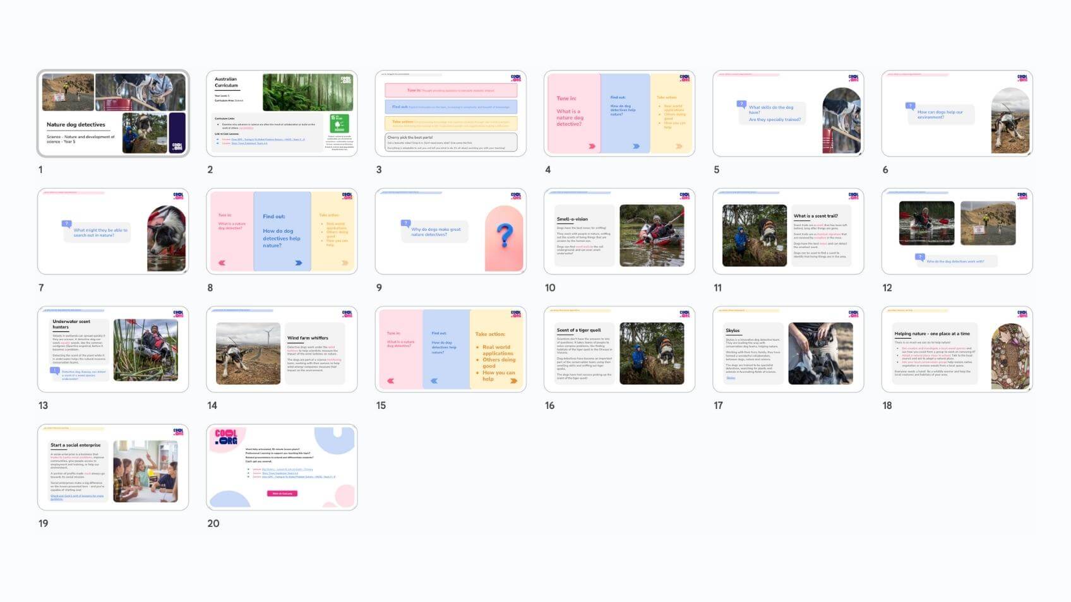Open the Wind farm whiffers slide
The height and width of the screenshot is (602, 1071).
tap(282, 350)
